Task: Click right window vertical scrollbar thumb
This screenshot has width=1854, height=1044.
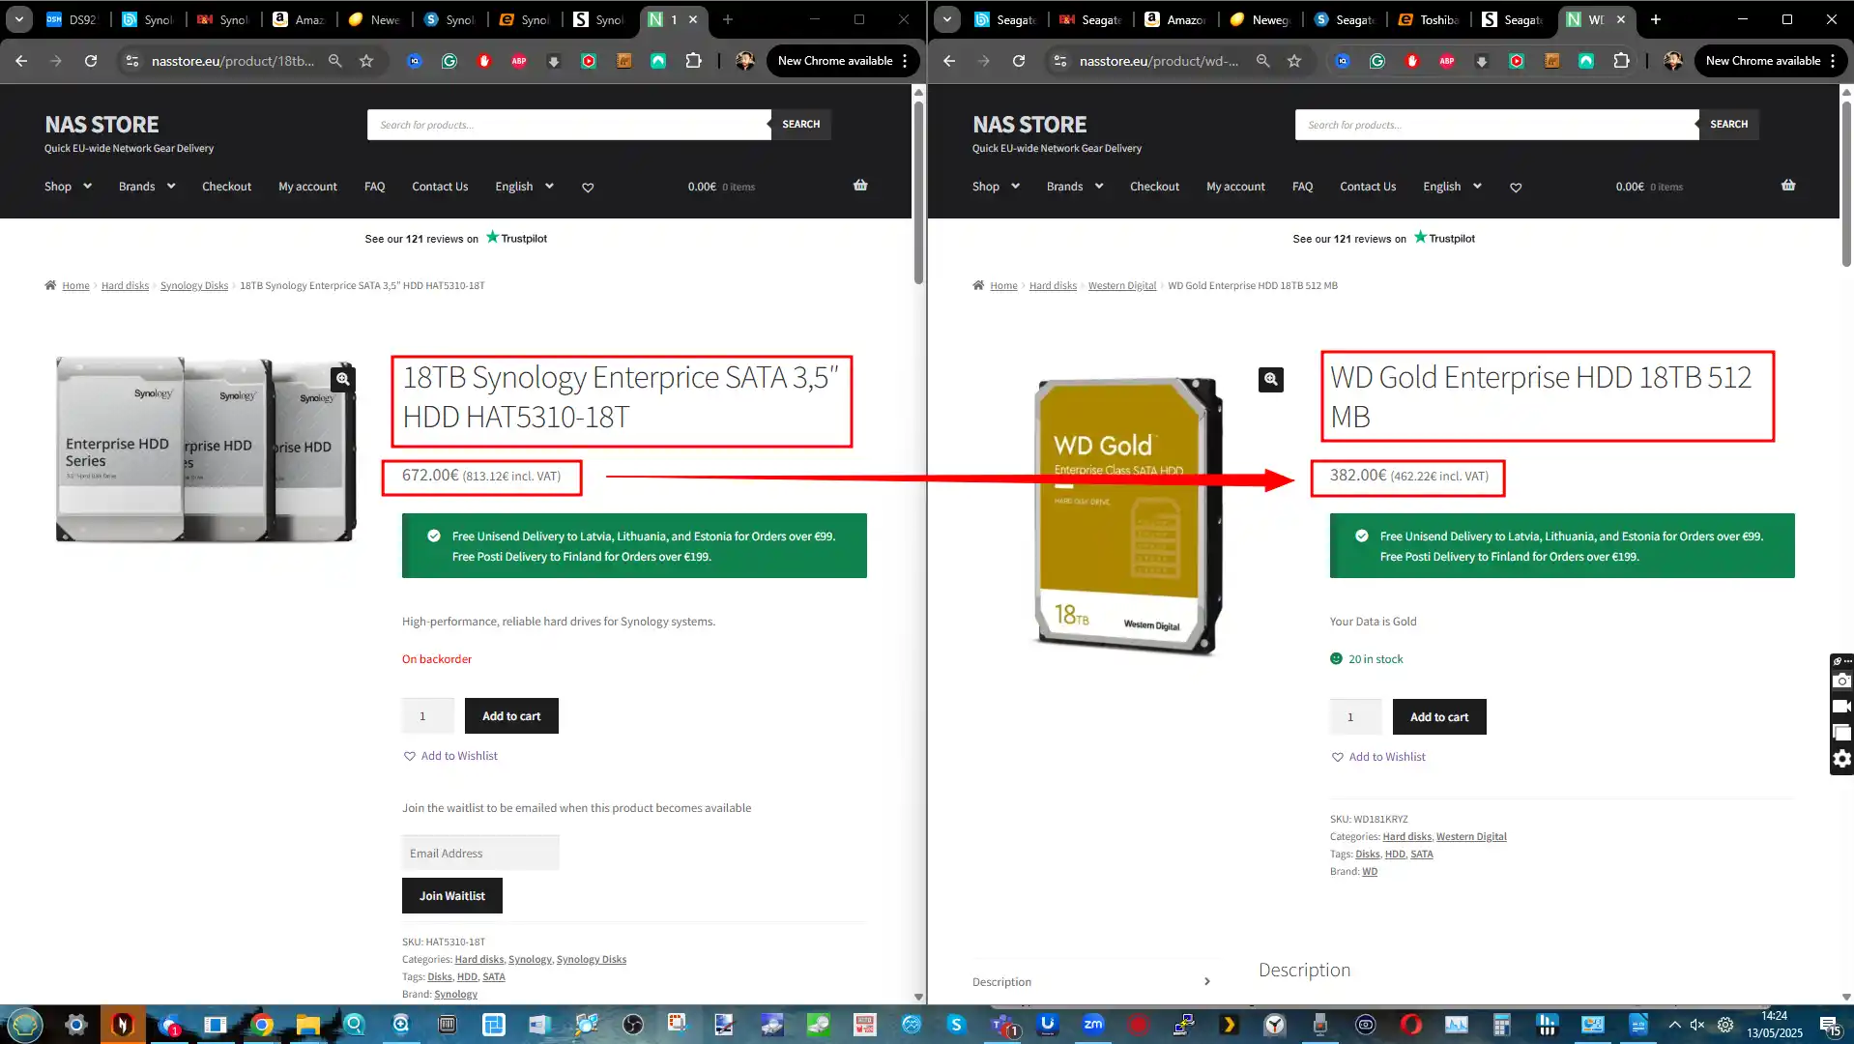Action: (1846, 184)
